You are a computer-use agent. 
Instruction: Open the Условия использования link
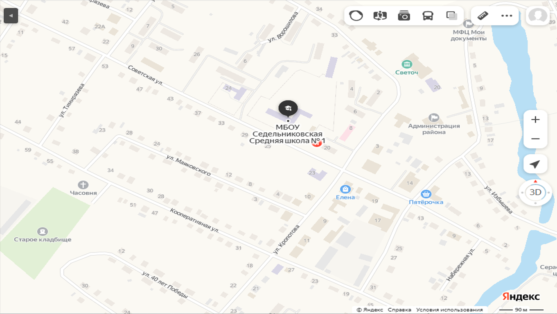coord(449,310)
